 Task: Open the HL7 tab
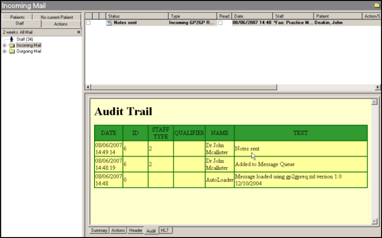click(165, 231)
